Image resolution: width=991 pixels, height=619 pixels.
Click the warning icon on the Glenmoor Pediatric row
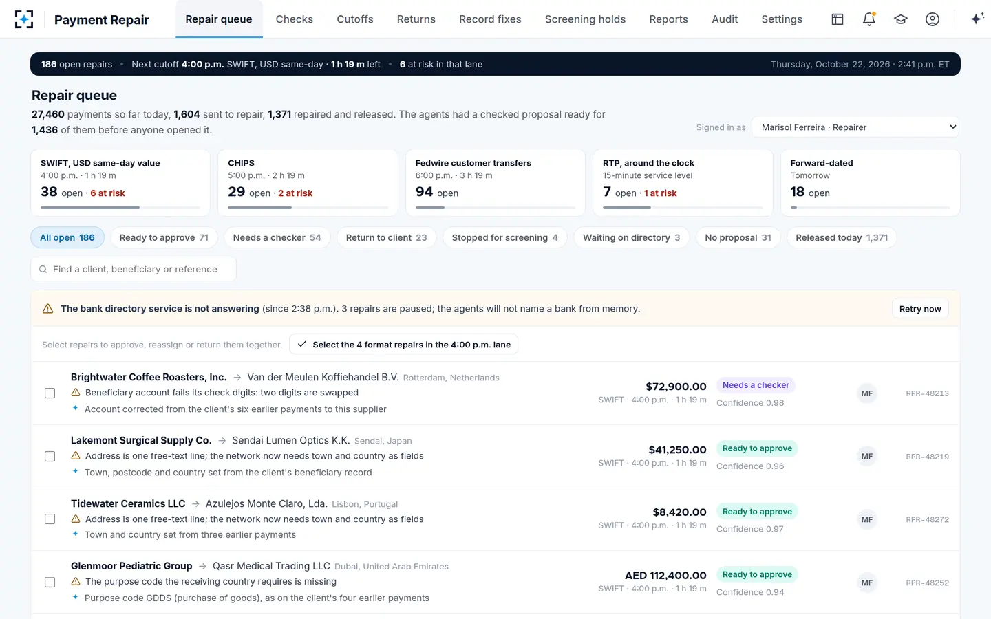point(76,582)
